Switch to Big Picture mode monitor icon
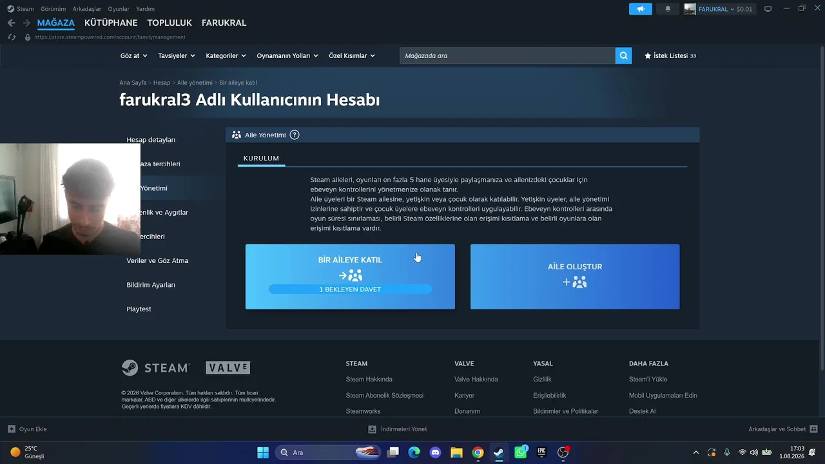 768,9
